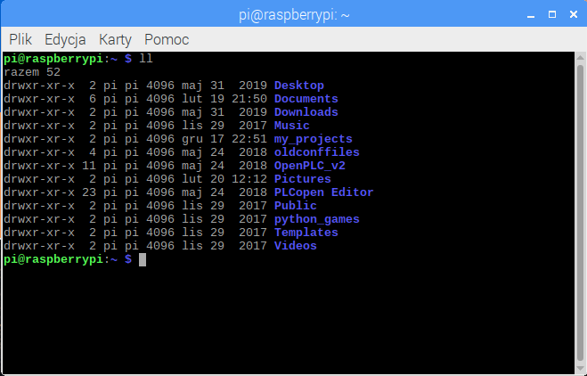Viewport: 587px width, 376px height.
Task: Click the Videos directory name
Action: coord(296,246)
